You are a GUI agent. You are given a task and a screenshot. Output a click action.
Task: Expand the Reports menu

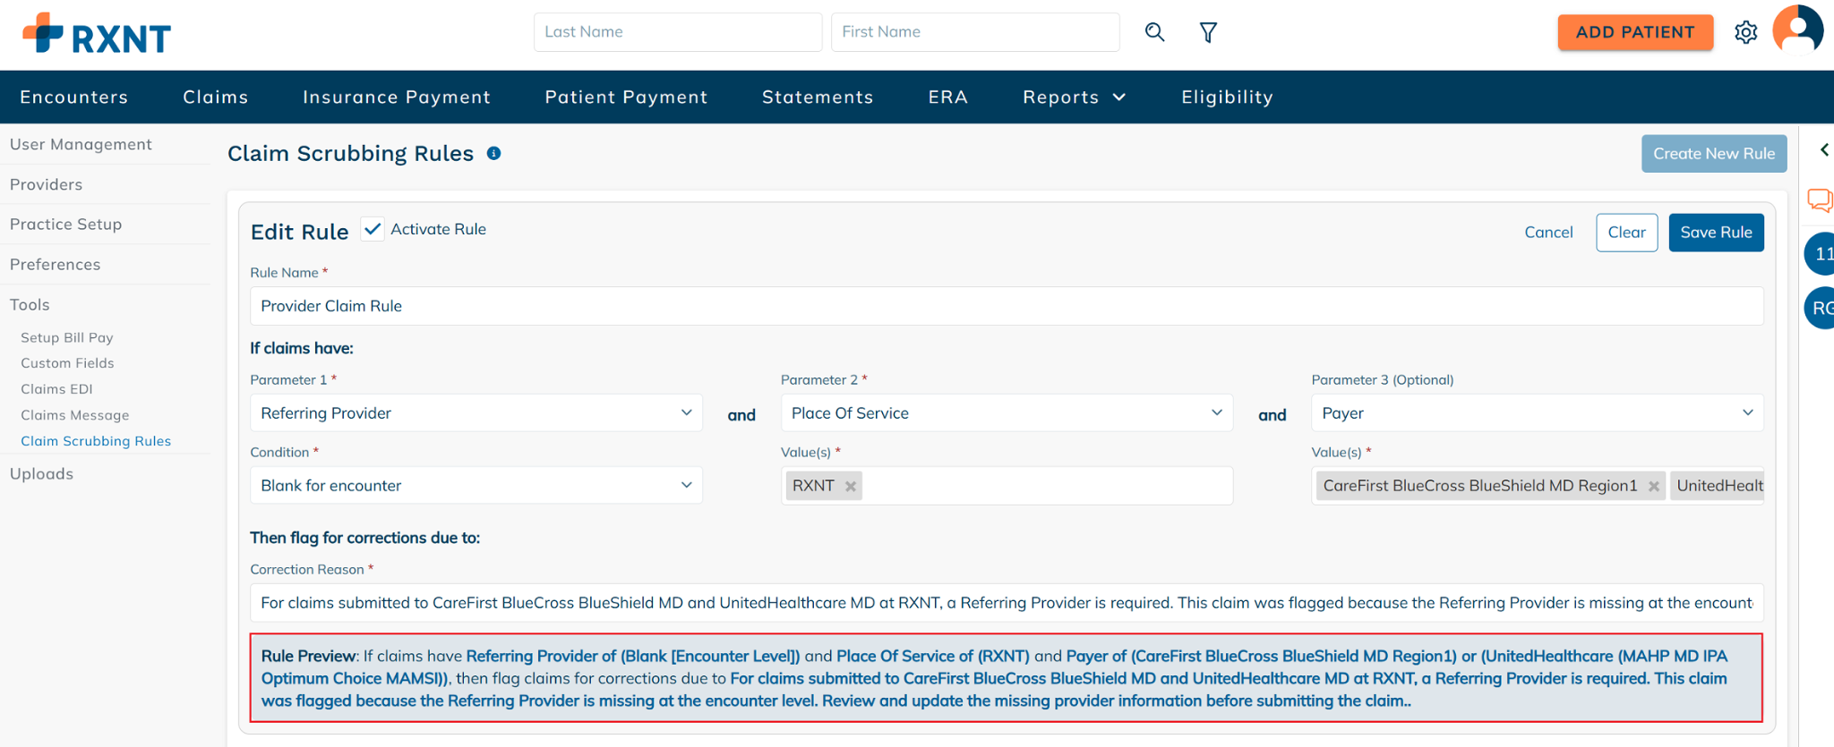click(1075, 97)
